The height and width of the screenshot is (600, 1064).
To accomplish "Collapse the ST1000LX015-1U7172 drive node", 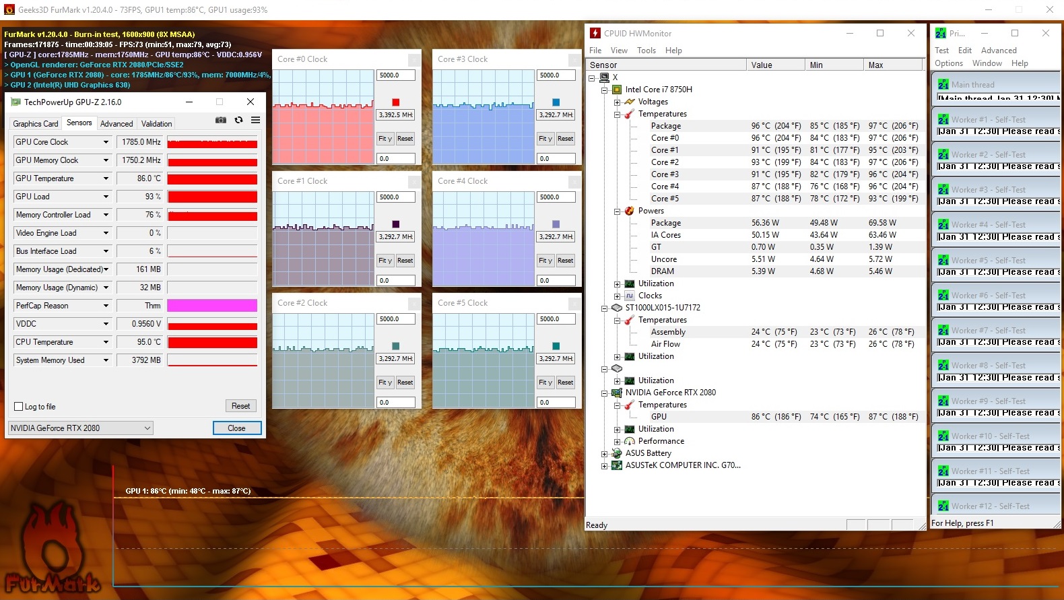I will pos(604,308).
